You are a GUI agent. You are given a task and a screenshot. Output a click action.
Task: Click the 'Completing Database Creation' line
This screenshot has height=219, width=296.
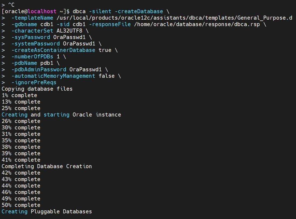[47, 166]
